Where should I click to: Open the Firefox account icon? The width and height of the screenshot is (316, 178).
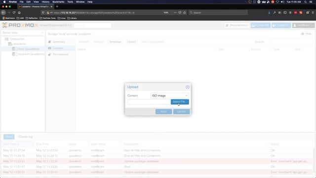pyautogui.click(x=290, y=12)
